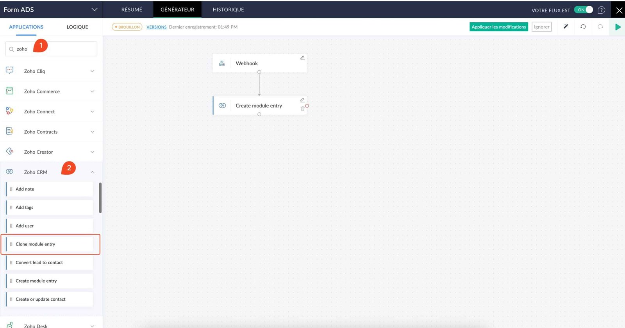Expand Zoho Contracts chevron
The width and height of the screenshot is (625, 328).
point(92,132)
